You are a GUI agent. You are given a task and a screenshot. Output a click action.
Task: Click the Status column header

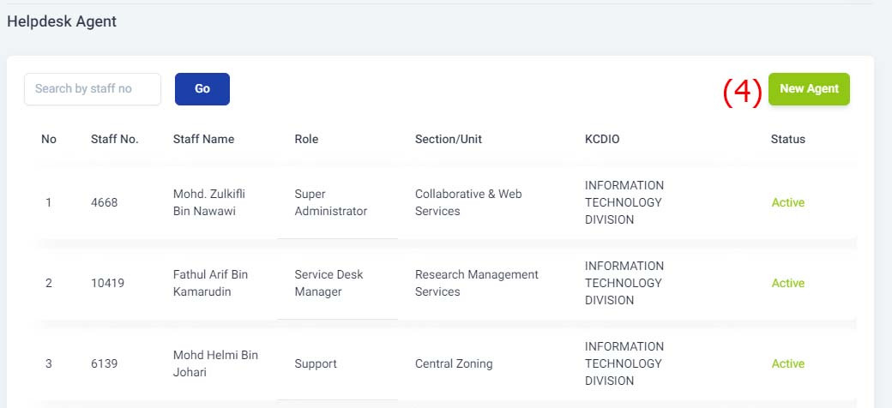(x=788, y=139)
